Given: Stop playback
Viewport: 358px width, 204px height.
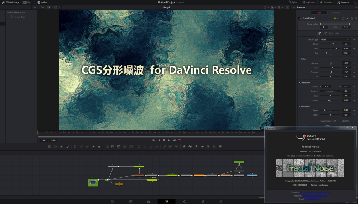Looking at the screenshot, I should (164, 140).
